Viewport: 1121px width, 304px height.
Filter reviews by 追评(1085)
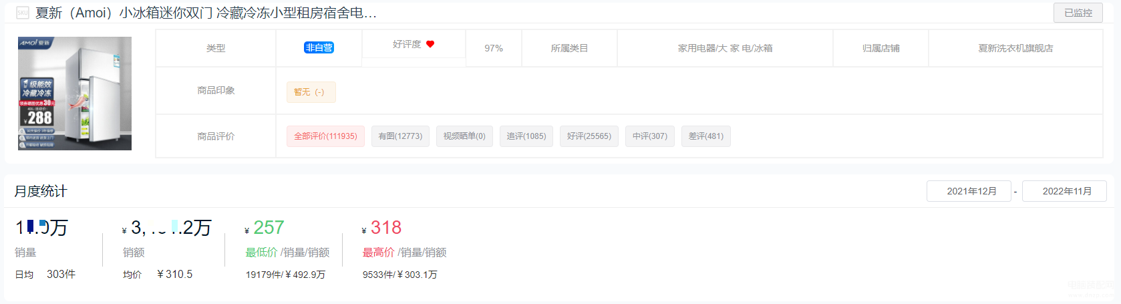click(x=526, y=136)
